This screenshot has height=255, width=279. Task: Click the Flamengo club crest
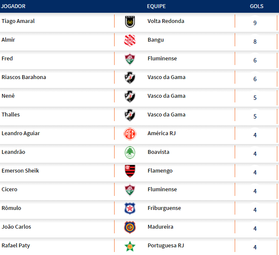coord(129,171)
